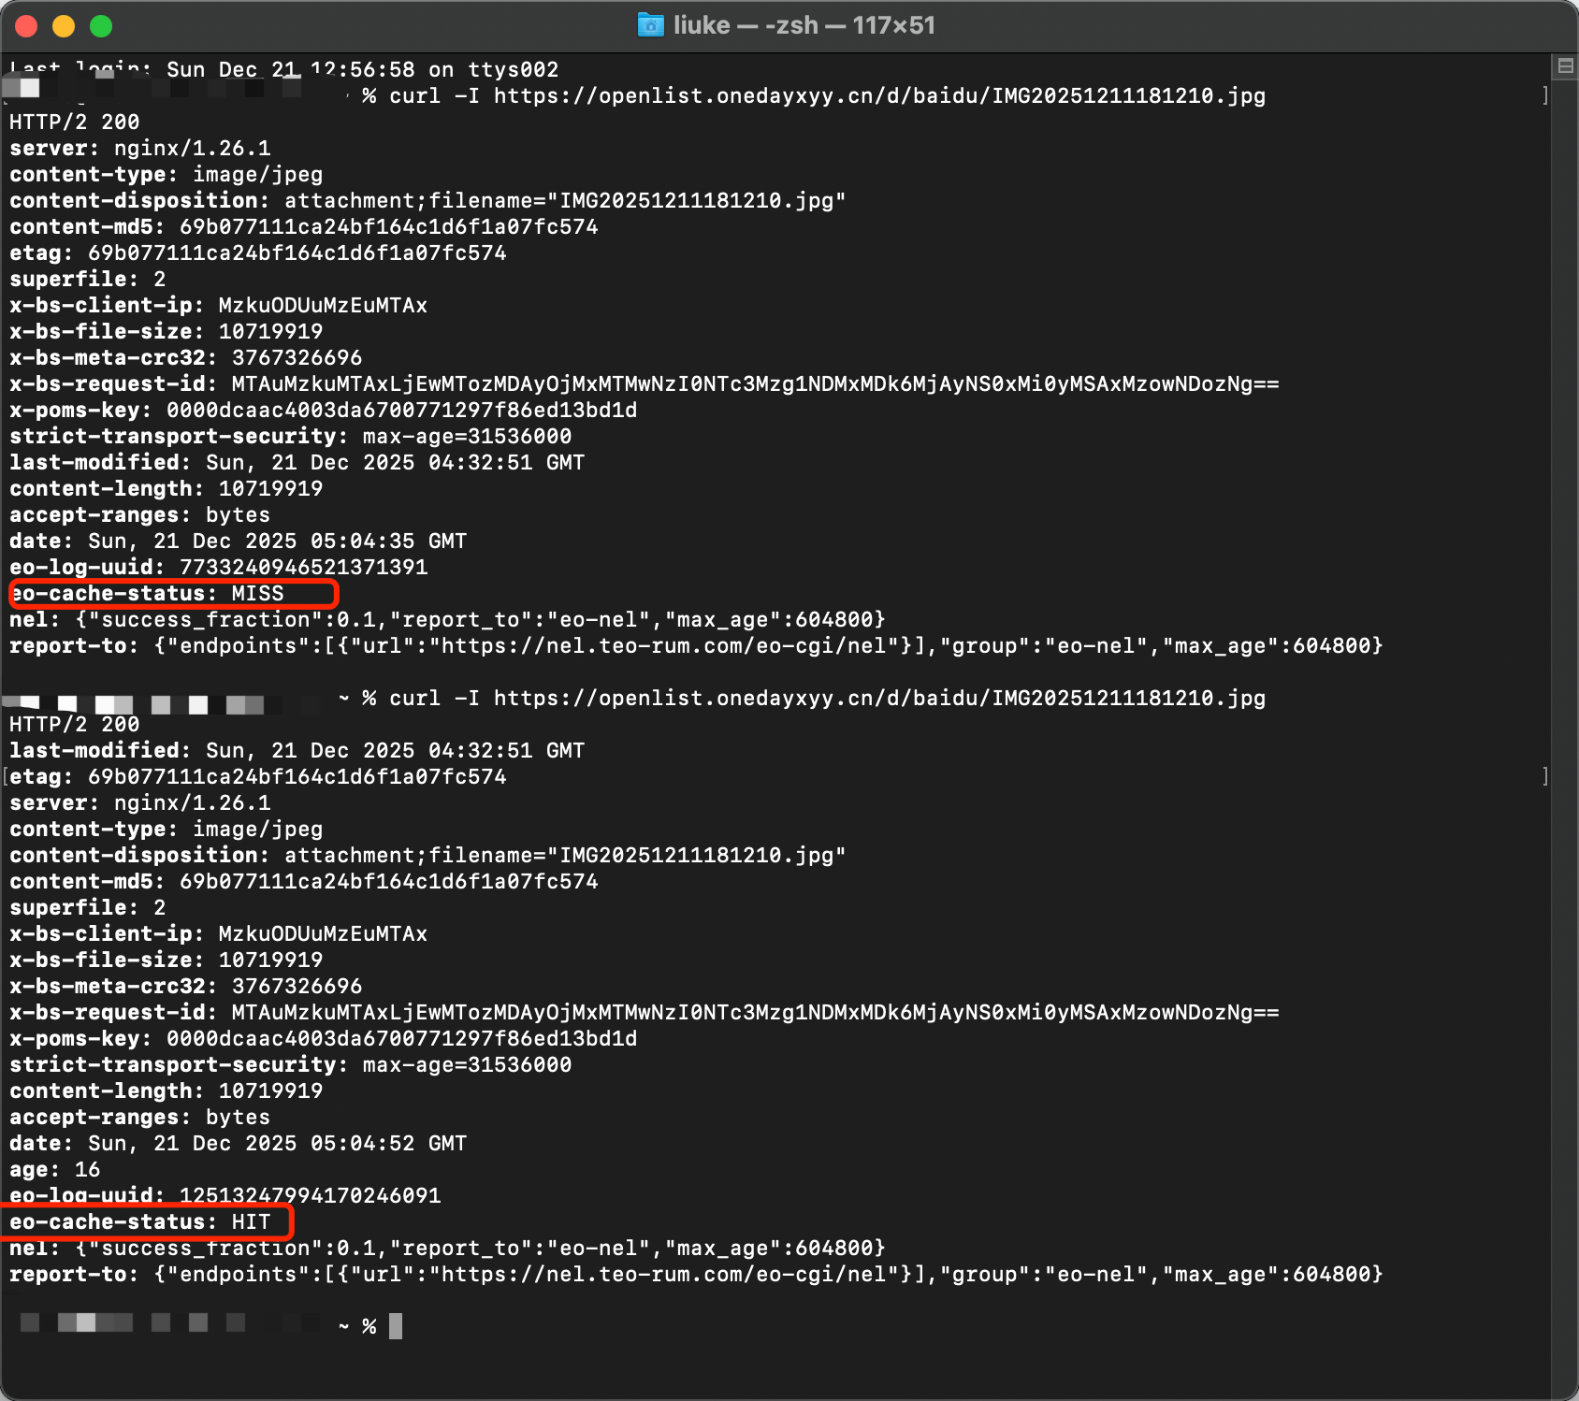1579x1401 pixels.
Task: Click the home folder icon in title bar
Action: [x=650, y=25]
